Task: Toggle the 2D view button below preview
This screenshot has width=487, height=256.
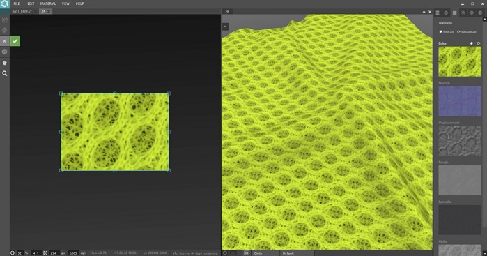Action: point(247,253)
